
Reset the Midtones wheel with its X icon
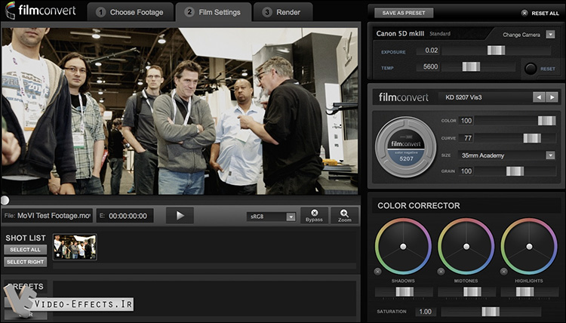[x=441, y=272]
